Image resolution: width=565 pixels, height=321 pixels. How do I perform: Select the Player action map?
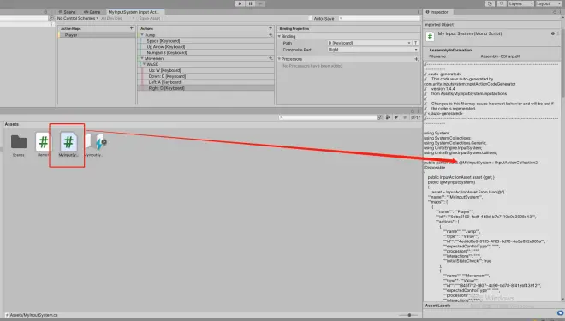[97, 35]
